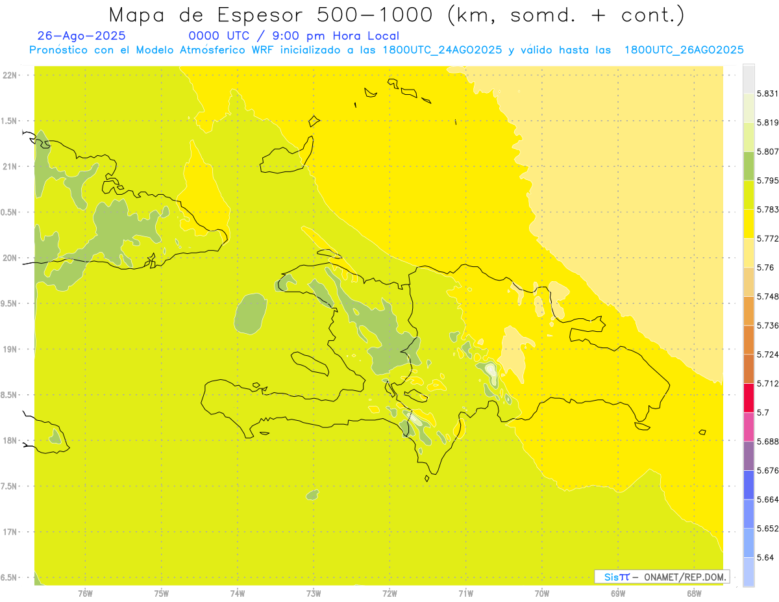779x602 pixels.
Task: Click the '76W' longitude label
Action: 85,593
